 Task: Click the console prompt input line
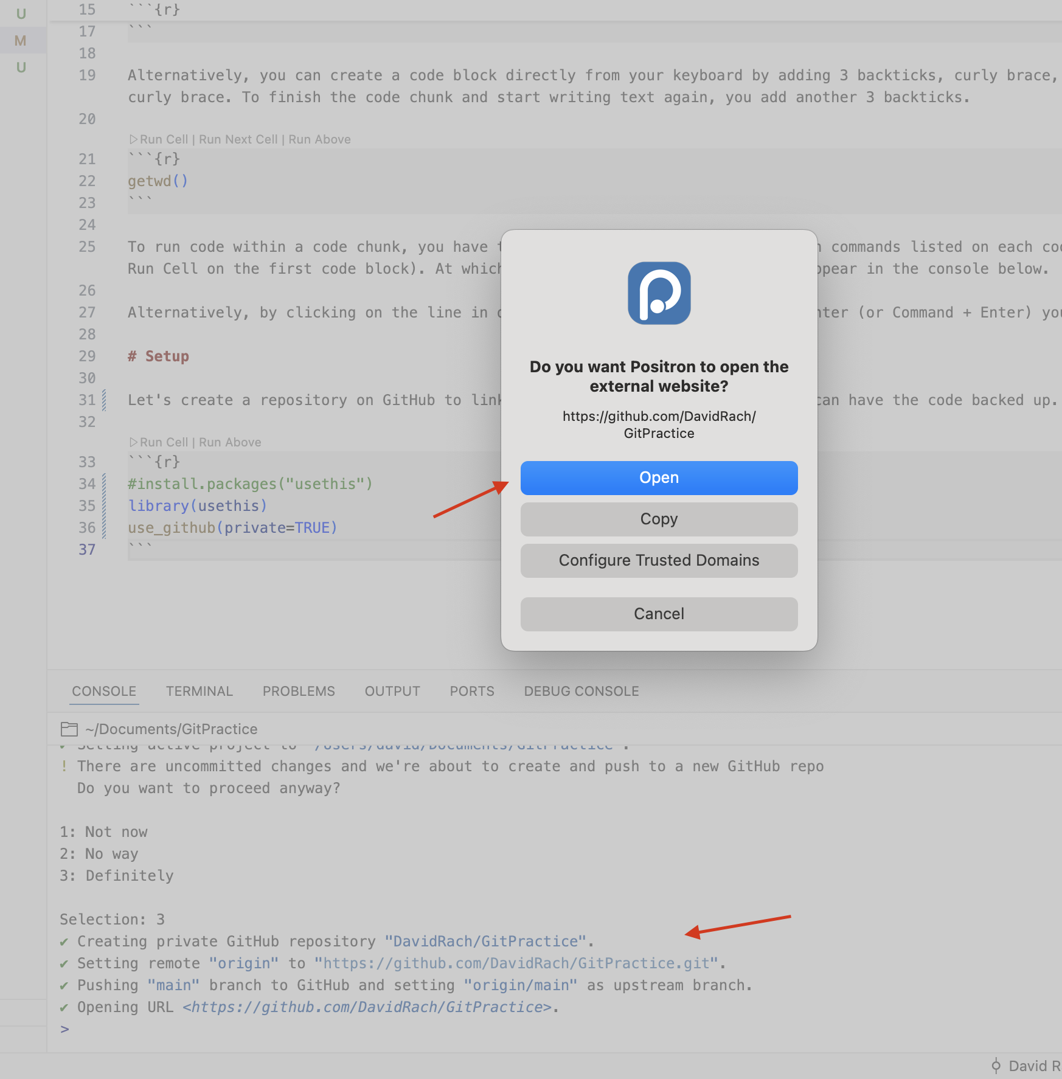pos(365,1029)
